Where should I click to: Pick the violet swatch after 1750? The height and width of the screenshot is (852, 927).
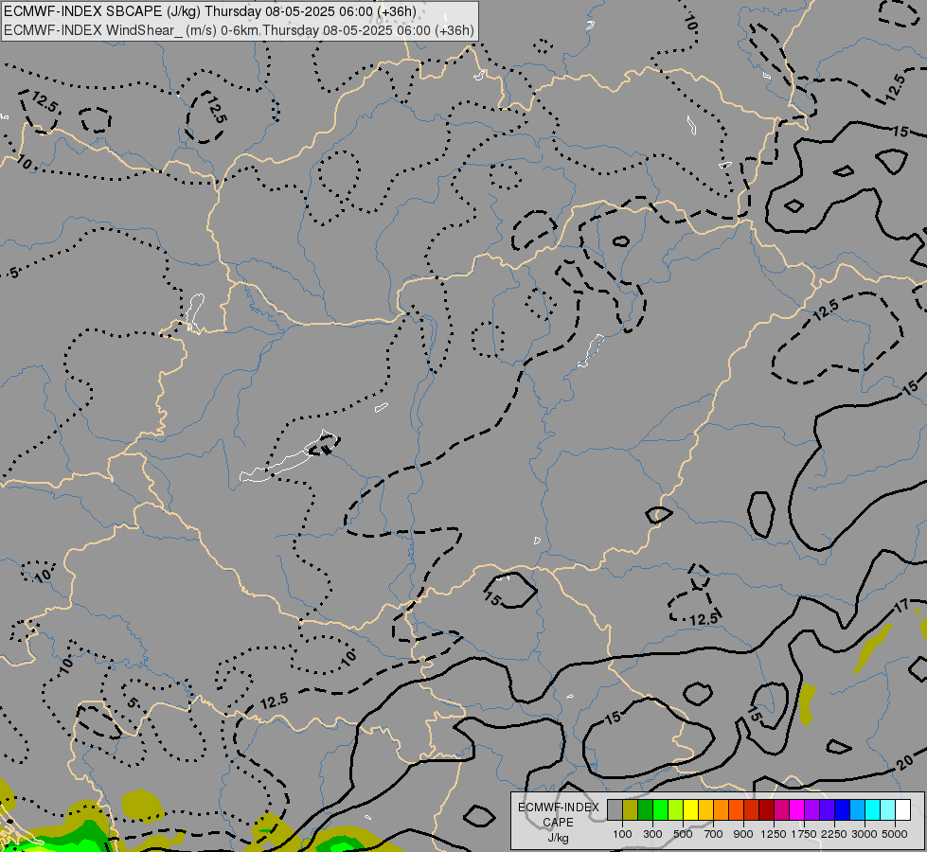tap(811, 809)
